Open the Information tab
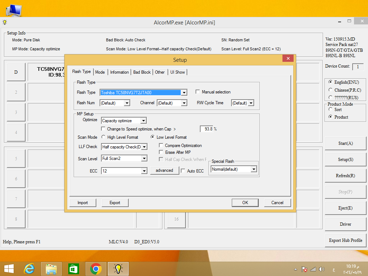The height and width of the screenshot is (276, 368). [x=119, y=72]
